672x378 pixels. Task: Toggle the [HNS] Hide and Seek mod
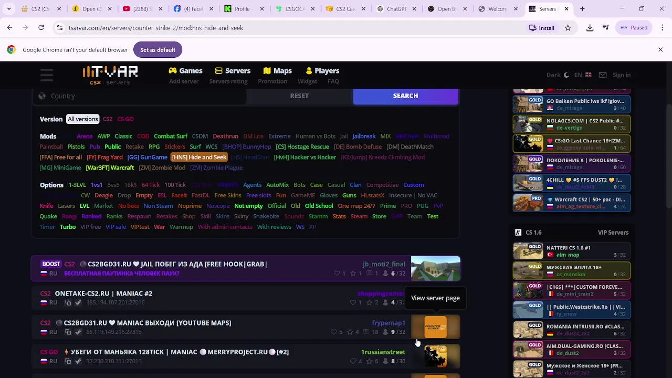pyautogui.click(x=199, y=157)
